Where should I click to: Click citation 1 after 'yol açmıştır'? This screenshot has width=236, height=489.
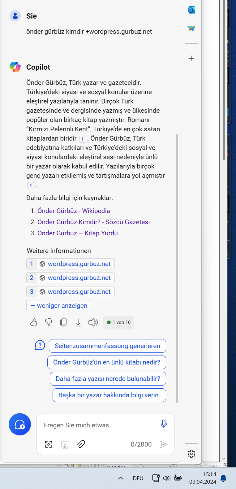(31, 185)
